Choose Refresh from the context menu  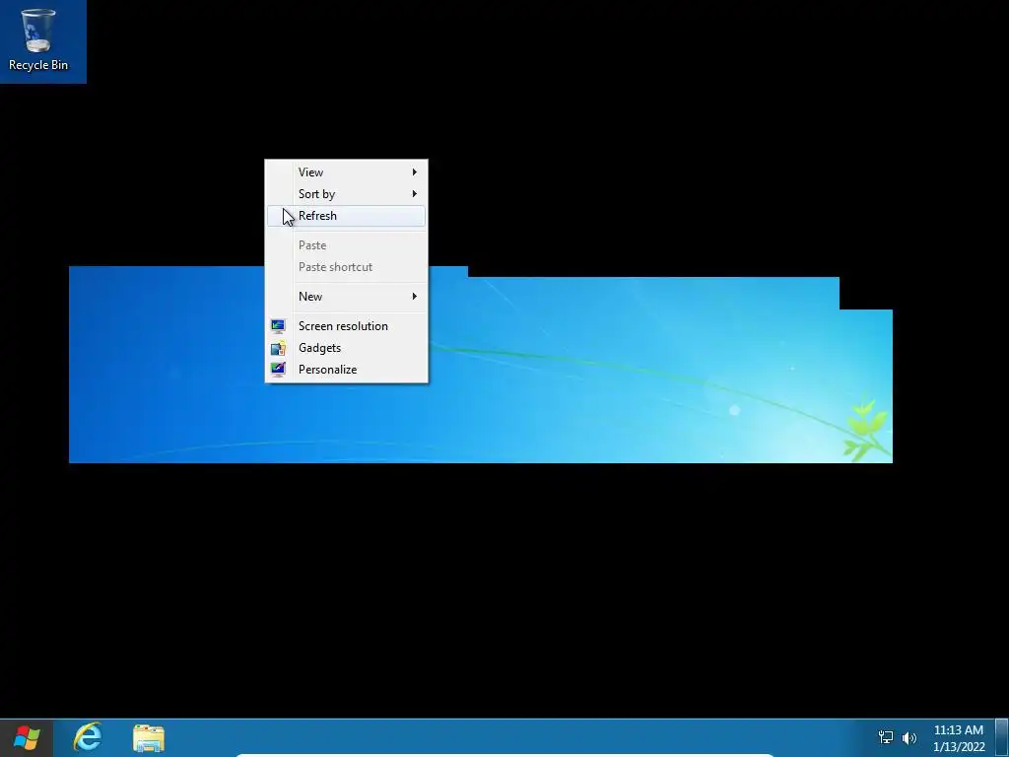346,216
